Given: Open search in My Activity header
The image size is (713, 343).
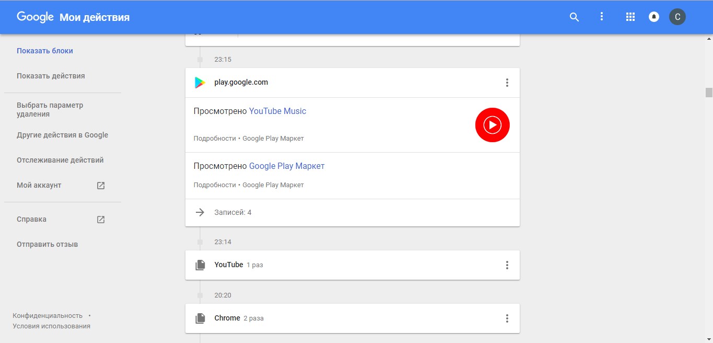Looking at the screenshot, I should point(574,17).
